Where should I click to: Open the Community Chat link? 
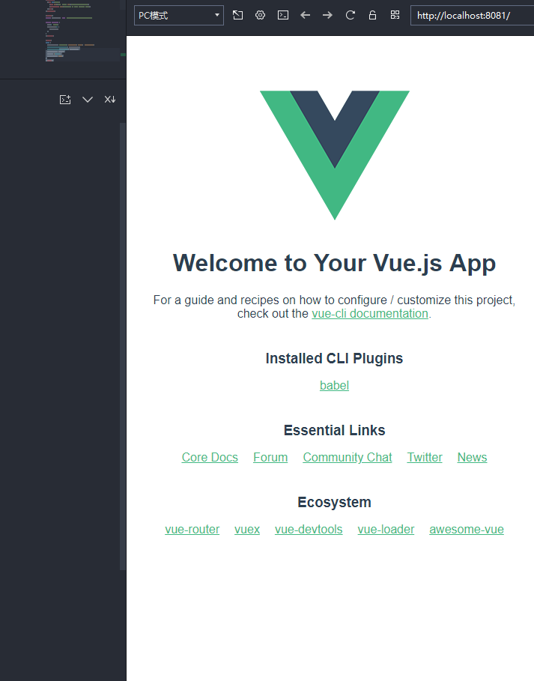348,457
